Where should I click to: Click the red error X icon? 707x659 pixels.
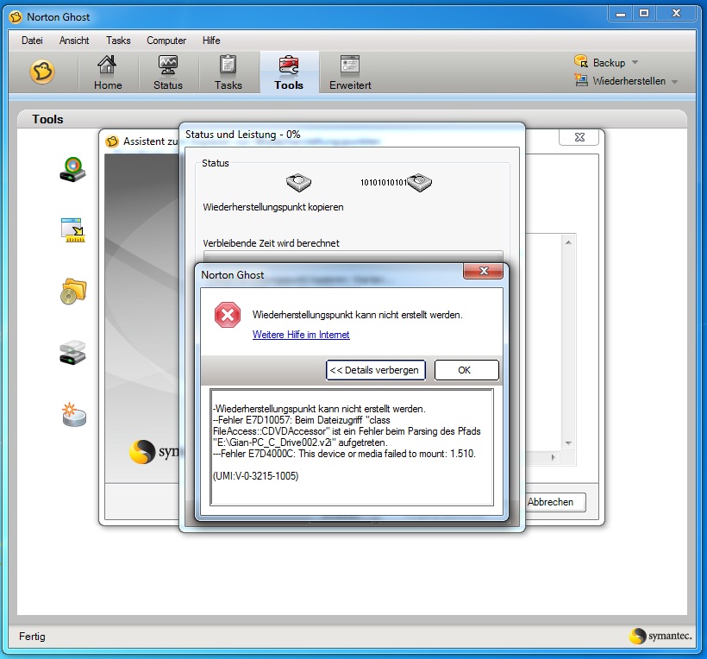(228, 315)
